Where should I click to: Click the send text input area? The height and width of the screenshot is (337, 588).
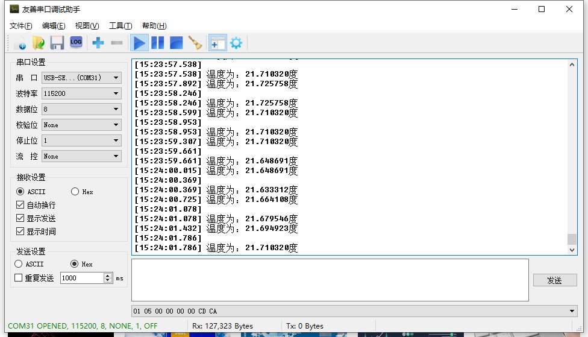point(330,280)
